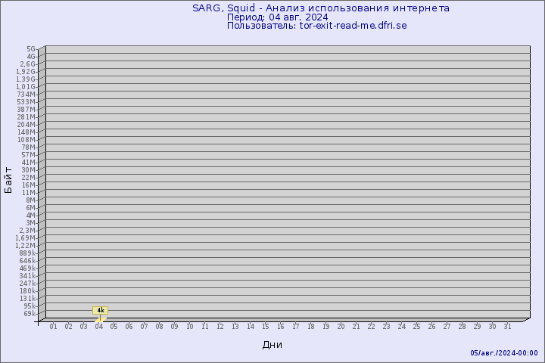The height and width of the screenshot is (363, 545).
Task: Click the y-axis label '22M'
Action: coord(29,178)
